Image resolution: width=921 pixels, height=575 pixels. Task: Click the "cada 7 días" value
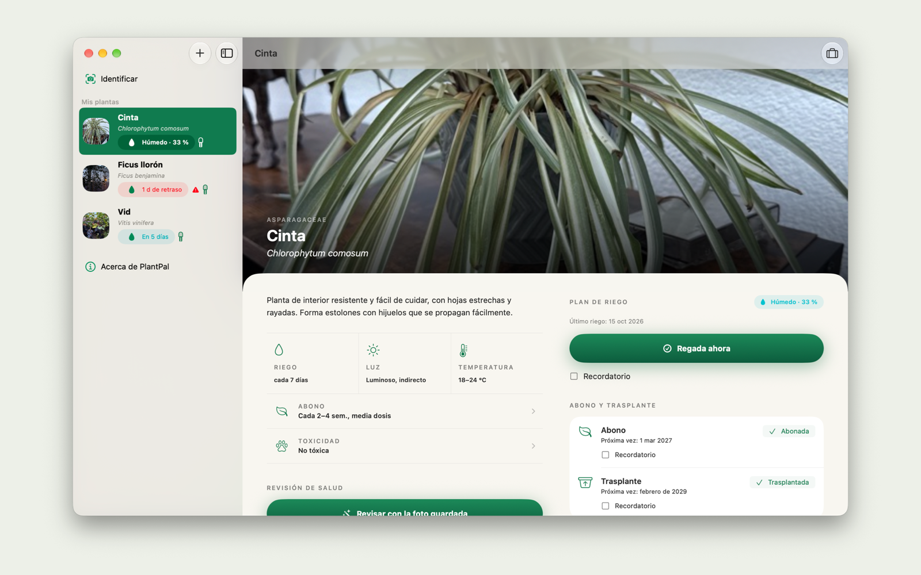coord(291,380)
